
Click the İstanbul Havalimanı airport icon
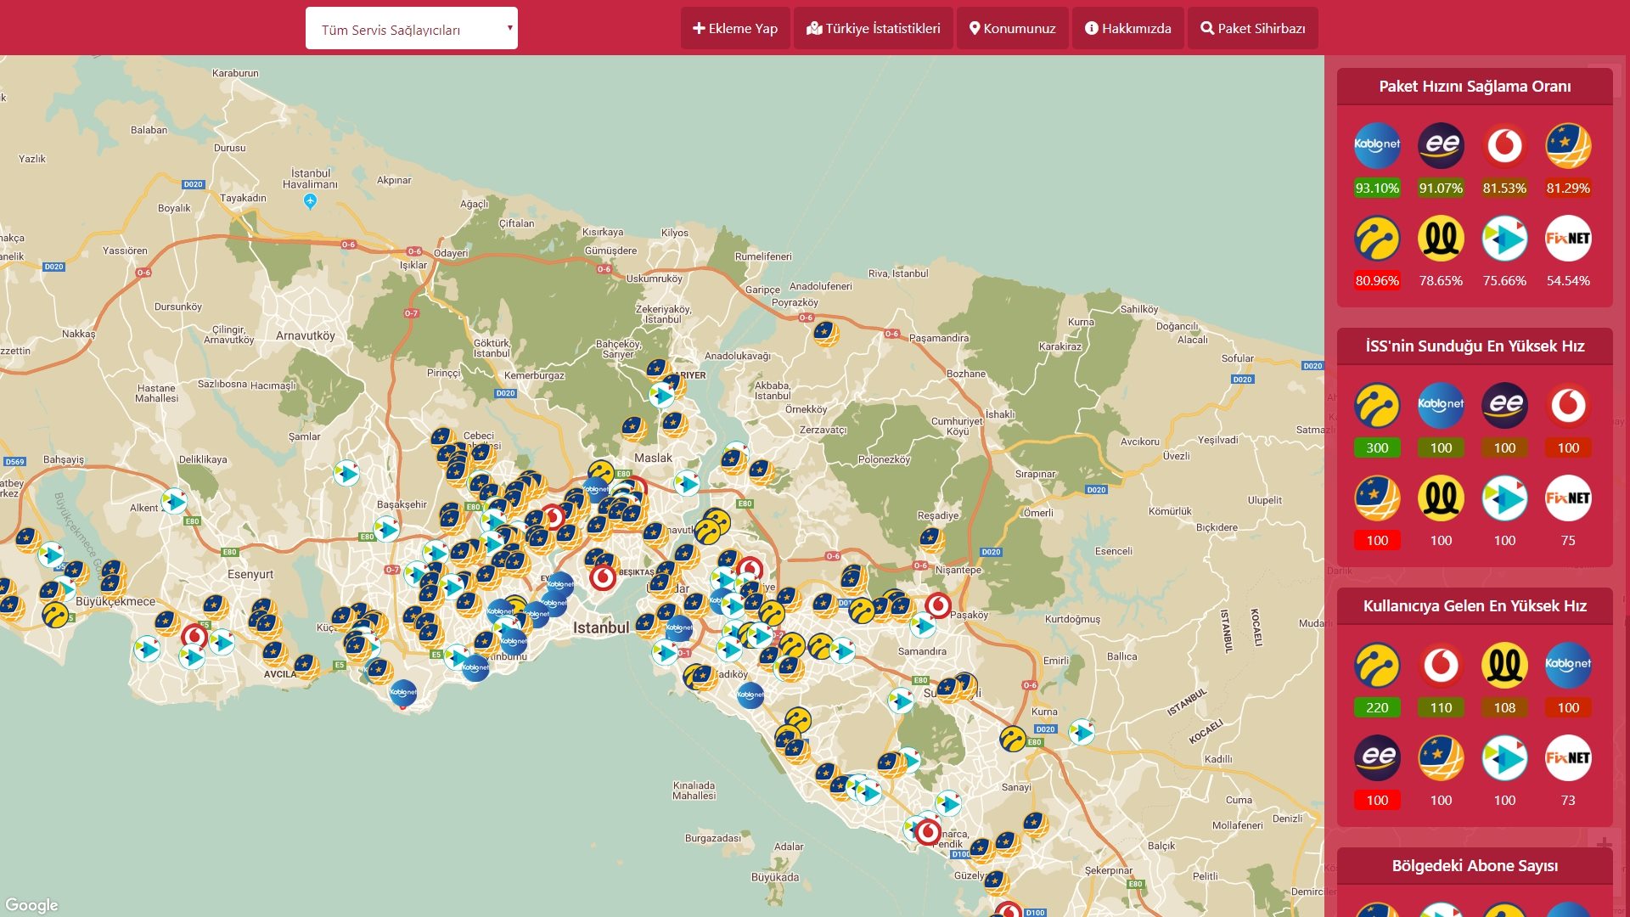310,201
